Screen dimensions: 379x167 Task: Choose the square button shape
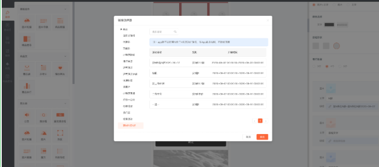coord(316,46)
